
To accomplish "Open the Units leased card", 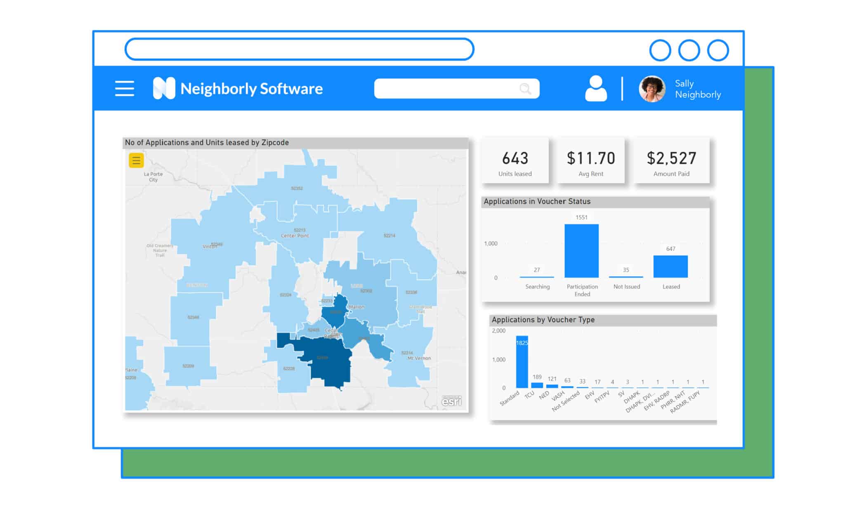I will (515, 161).
